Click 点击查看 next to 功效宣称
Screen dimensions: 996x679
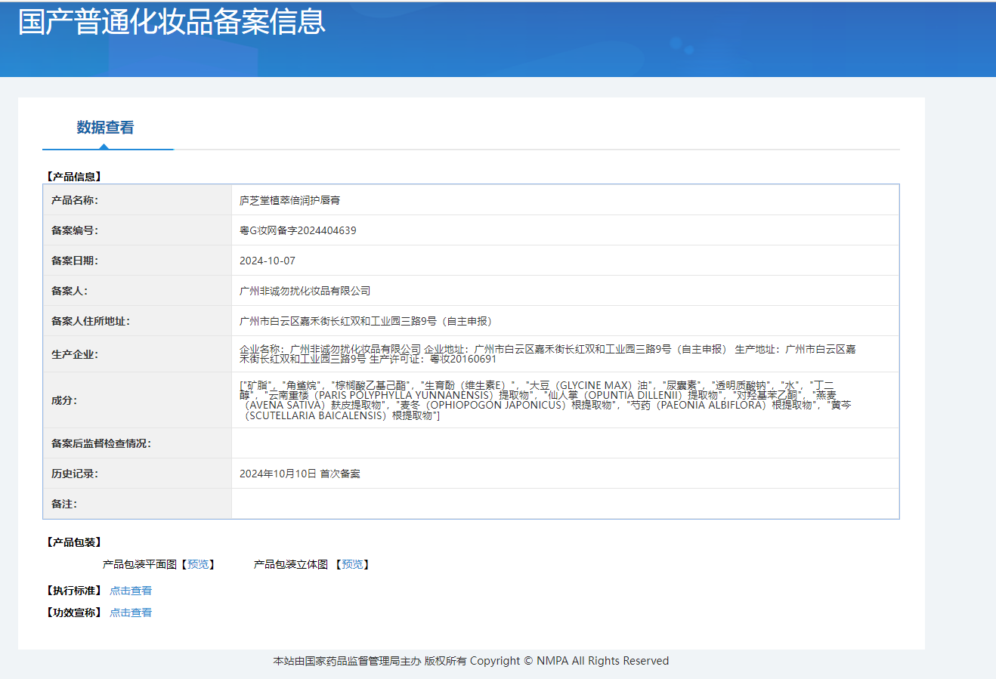(131, 613)
